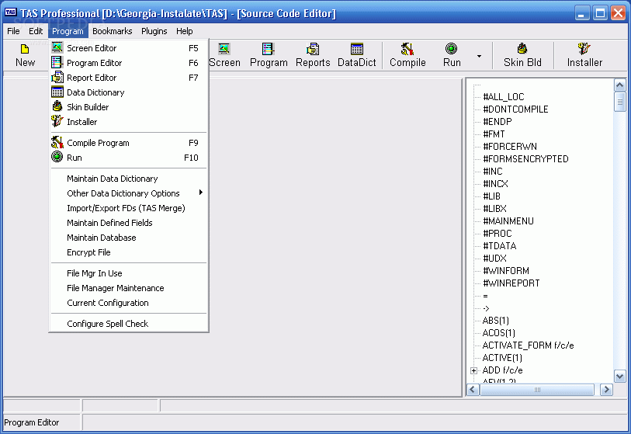Expand Other Data Dictionary Options submenu
Screen dimensions: 631x434
tap(129, 193)
